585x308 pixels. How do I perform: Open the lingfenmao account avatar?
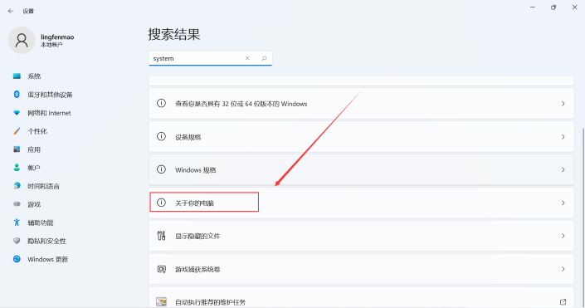pyautogui.click(x=22, y=40)
